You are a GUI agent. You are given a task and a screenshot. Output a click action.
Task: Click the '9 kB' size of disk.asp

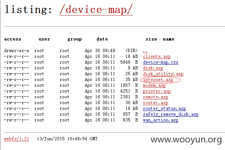(x=133, y=68)
